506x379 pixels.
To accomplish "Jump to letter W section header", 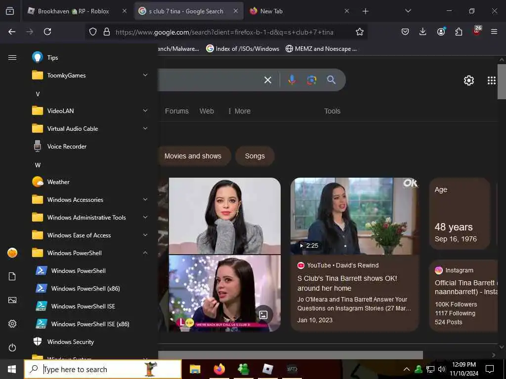I will click(38, 165).
